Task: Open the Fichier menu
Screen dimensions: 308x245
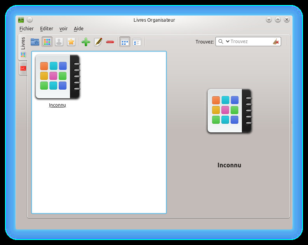Action: click(26, 29)
